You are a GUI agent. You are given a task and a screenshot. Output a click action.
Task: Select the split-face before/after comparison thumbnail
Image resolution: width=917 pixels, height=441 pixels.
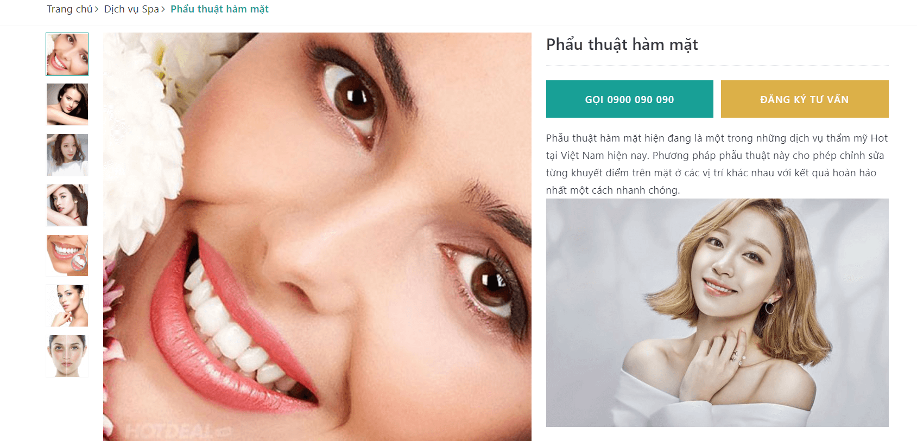tap(67, 356)
